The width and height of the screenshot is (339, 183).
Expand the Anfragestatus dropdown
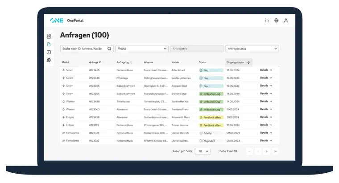pos(252,49)
